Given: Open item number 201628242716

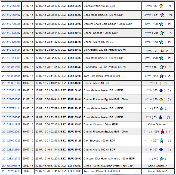Looking at the screenshot, I should pyautogui.click(x=11, y=158).
